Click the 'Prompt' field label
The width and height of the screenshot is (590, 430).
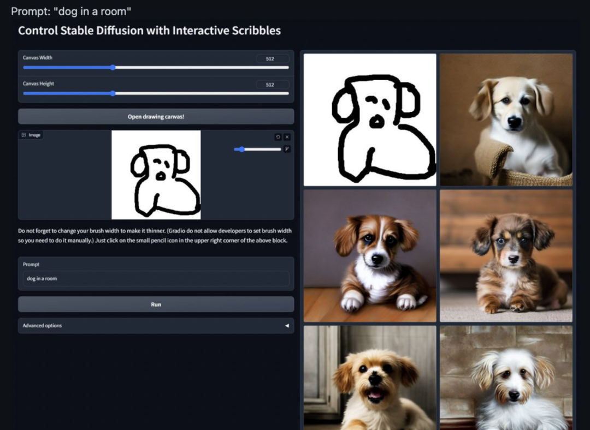point(31,264)
